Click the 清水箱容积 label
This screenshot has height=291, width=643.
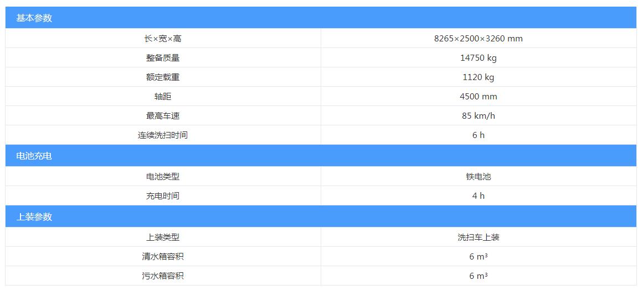163,257
